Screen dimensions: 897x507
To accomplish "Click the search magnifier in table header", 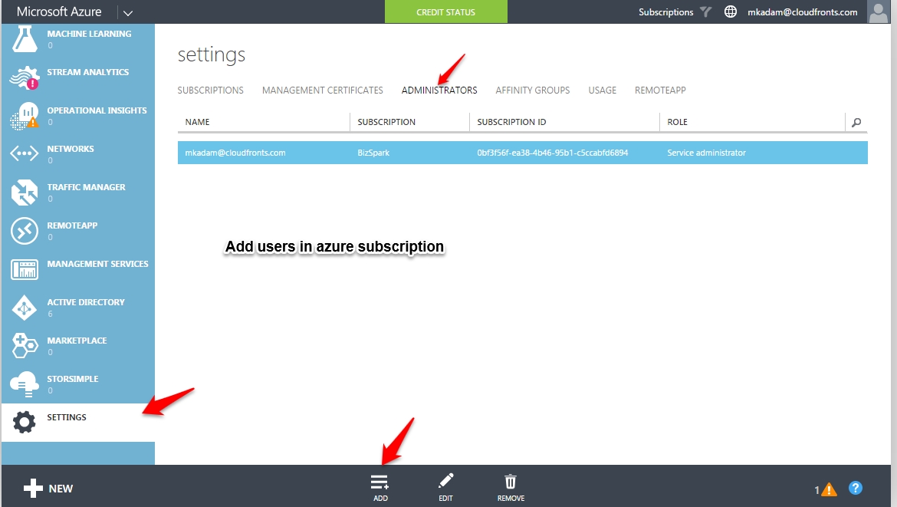I will pos(856,123).
